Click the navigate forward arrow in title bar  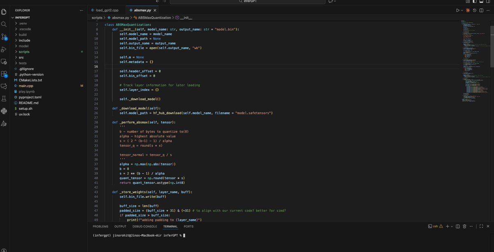pyautogui.click(x=164, y=1)
